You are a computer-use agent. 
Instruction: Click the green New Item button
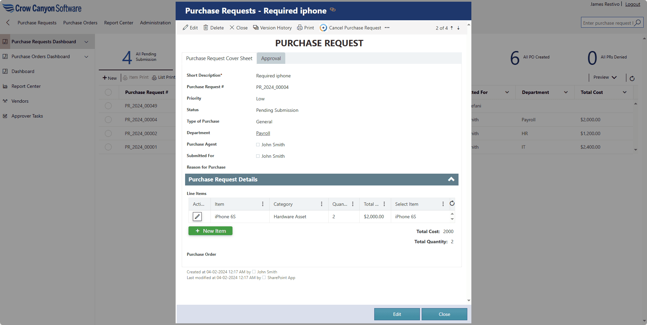click(x=210, y=231)
